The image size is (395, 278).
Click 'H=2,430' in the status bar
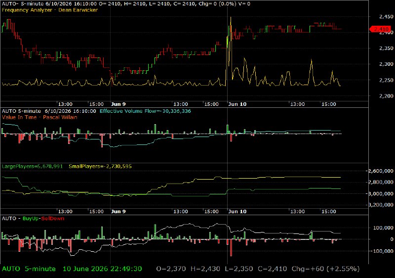205,269
